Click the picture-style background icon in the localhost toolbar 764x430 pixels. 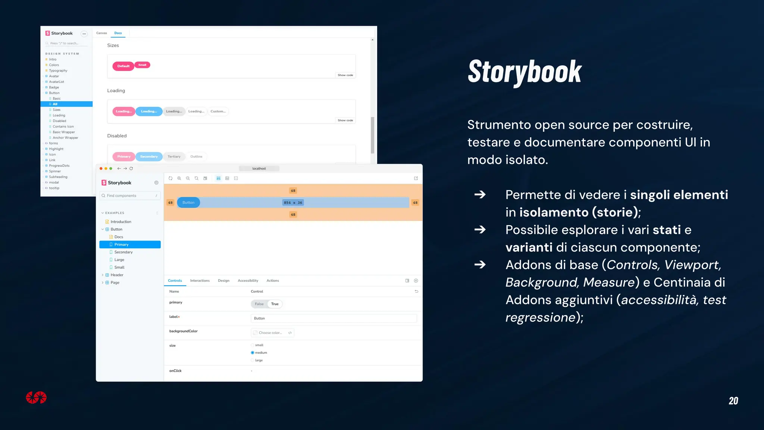pyautogui.click(x=227, y=178)
